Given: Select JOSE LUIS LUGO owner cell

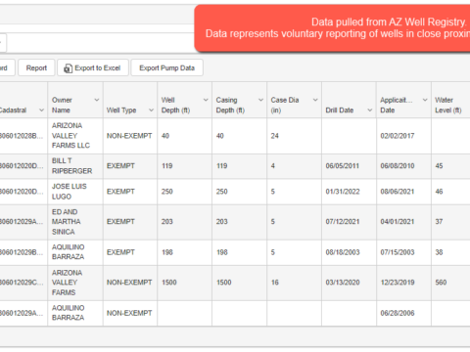Looking at the screenshot, I should pos(75,192).
